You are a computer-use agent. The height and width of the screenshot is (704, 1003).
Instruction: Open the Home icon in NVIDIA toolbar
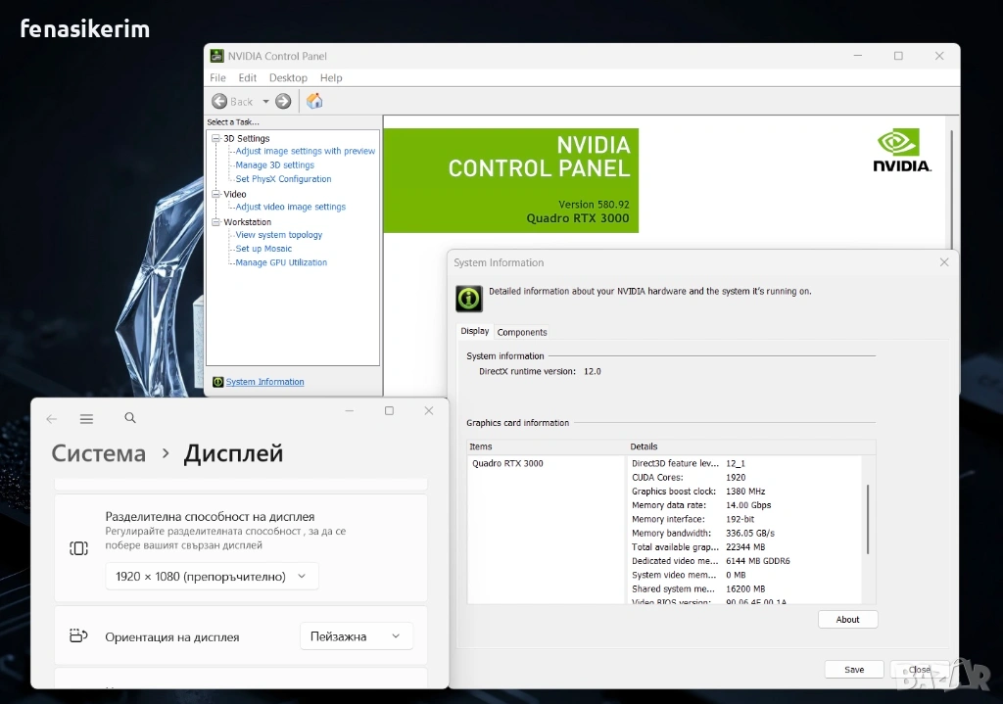coord(314,101)
